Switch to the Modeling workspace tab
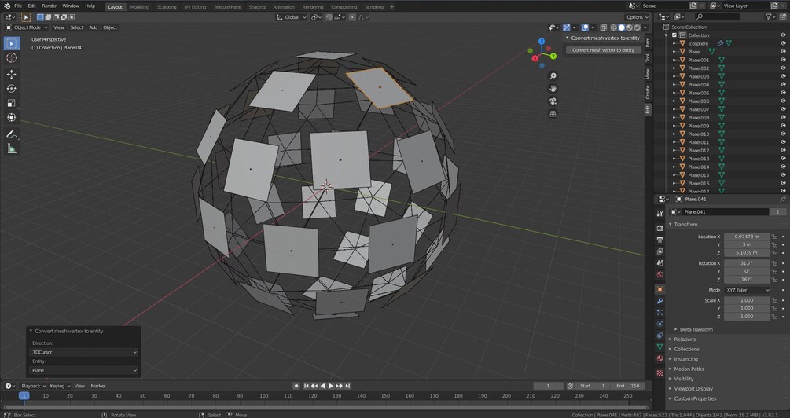Image resolution: width=790 pixels, height=418 pixels. point(140,7)
